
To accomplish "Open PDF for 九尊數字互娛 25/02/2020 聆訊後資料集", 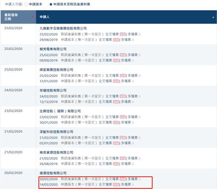I will [123, 34].
